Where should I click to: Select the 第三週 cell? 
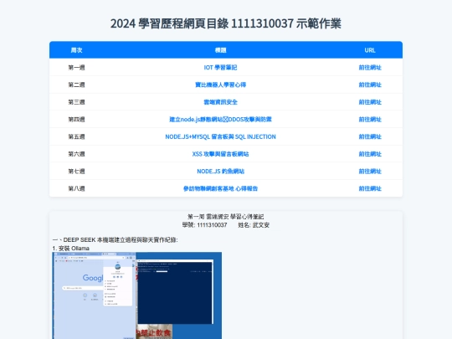76,102
